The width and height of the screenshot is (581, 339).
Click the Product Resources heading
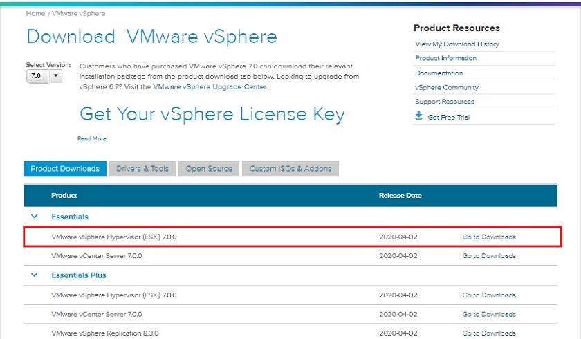456,28
